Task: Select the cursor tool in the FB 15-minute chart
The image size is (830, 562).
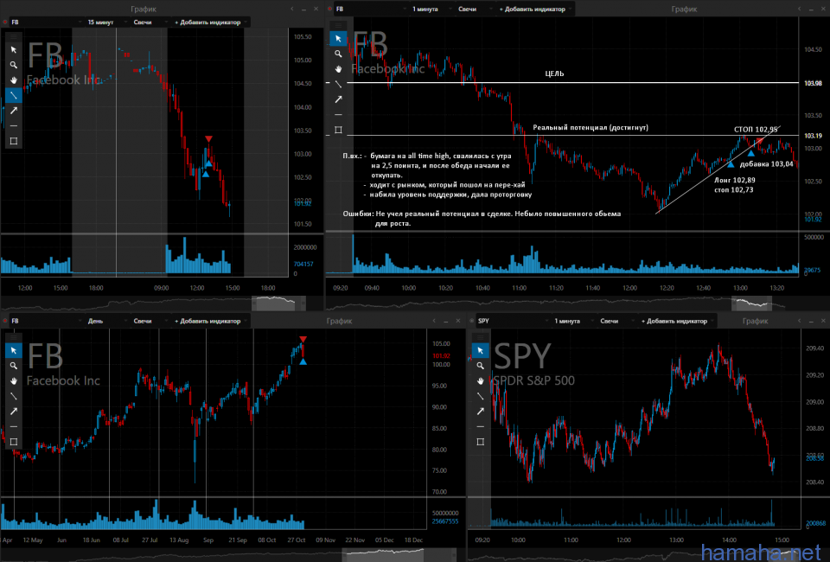Action: point(14,50)
